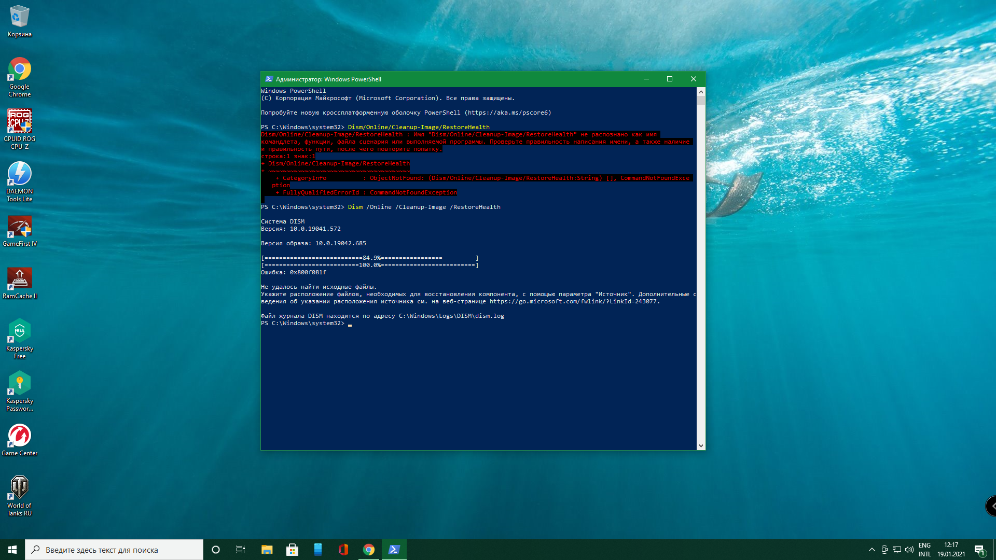Click the 100.0% progress bar line
Viewport: 996px width, 560px height.
(370, 265)
